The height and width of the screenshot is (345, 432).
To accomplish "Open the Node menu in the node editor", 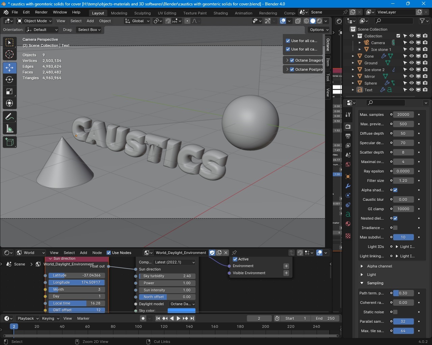I will pyautogui.click(x=97, y=253).
